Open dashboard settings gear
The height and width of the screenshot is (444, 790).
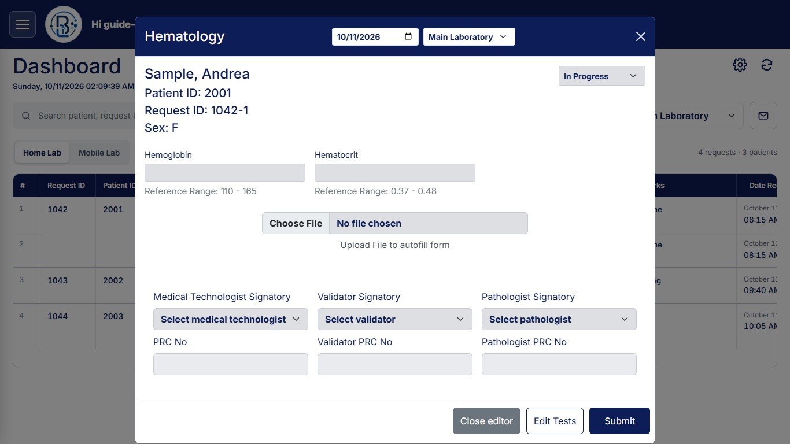(740, 65)
